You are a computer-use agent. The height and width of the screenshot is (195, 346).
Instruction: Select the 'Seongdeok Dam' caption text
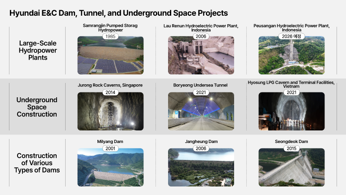pyautogui.click(x=292, y=142)
